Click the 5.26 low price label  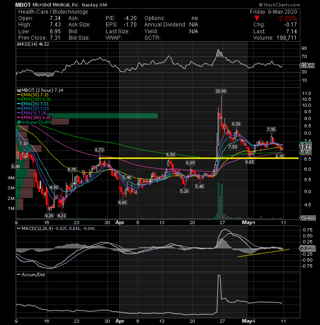click(x=185, y=191)
